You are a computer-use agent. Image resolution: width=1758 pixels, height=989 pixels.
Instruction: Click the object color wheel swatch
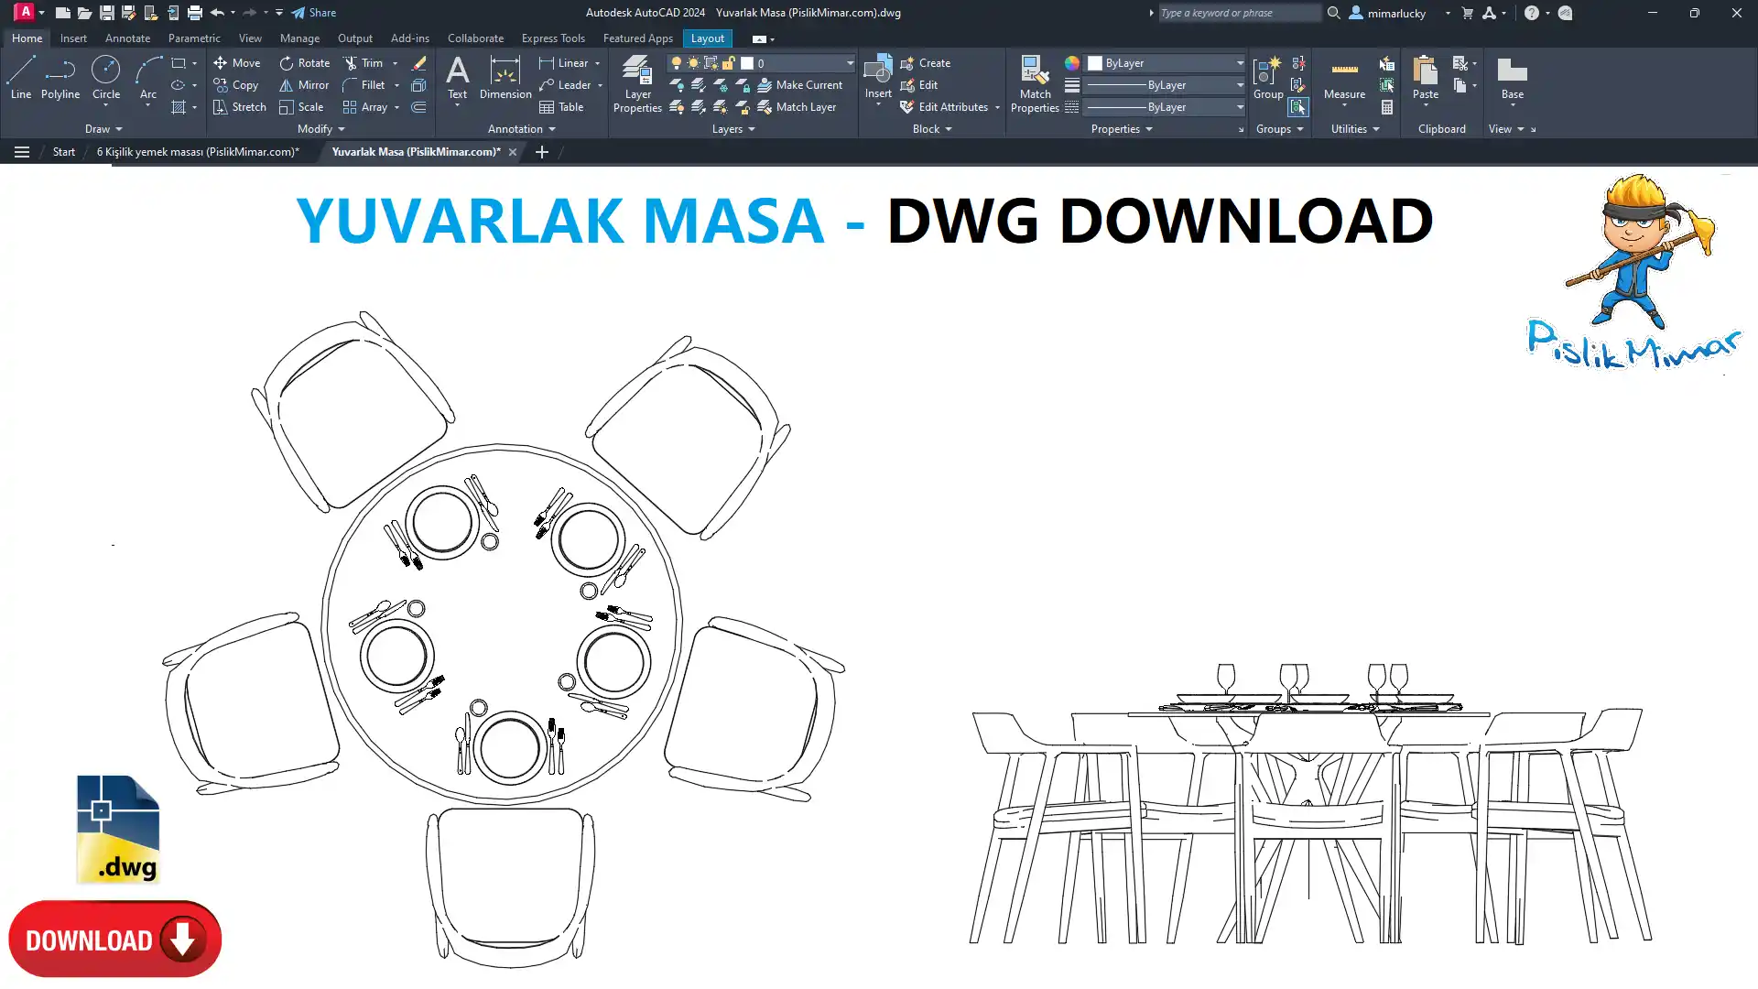[x=1071, y=63]
